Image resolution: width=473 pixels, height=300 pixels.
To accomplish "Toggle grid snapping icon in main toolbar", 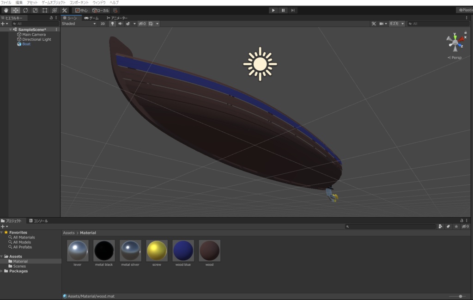I will pyautogui.click(x=115, y=10).
